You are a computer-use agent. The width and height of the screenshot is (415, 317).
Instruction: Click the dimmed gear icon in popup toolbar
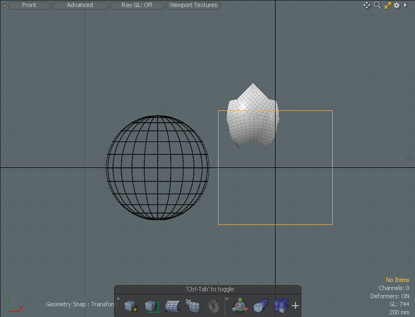pos(213,306)
